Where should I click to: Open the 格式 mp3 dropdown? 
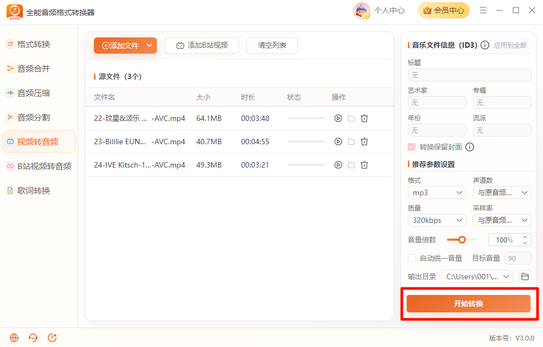(437, 192)
